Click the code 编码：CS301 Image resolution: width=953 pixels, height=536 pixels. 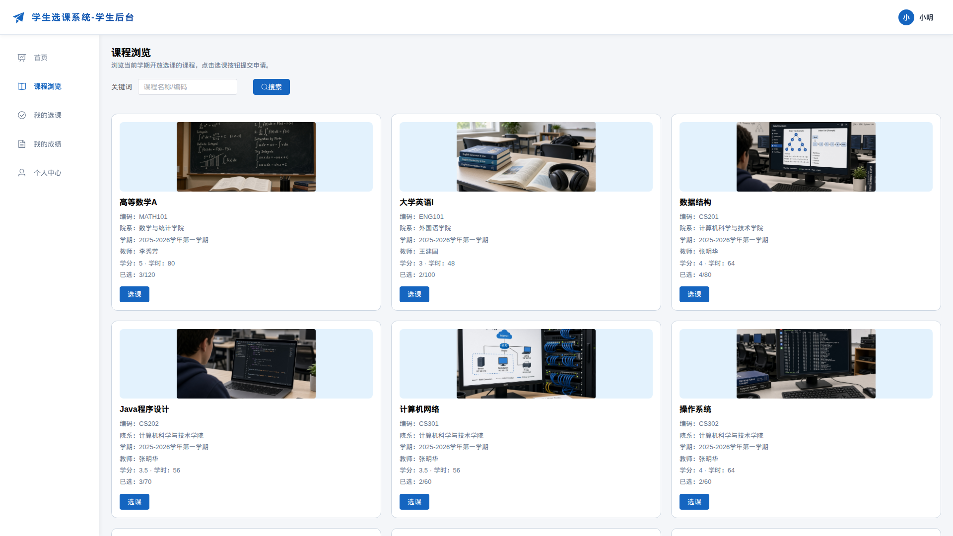[x=419, y=423]
